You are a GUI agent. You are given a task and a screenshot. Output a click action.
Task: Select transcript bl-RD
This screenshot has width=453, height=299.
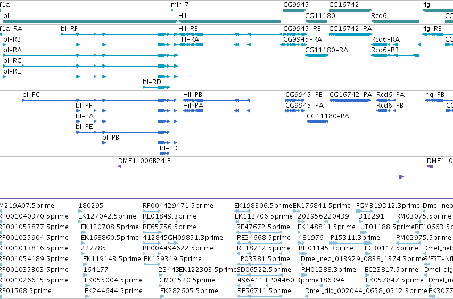[157, 87]
